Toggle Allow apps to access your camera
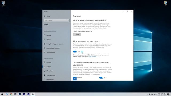The image size is (171, 96). click(75, 51)
